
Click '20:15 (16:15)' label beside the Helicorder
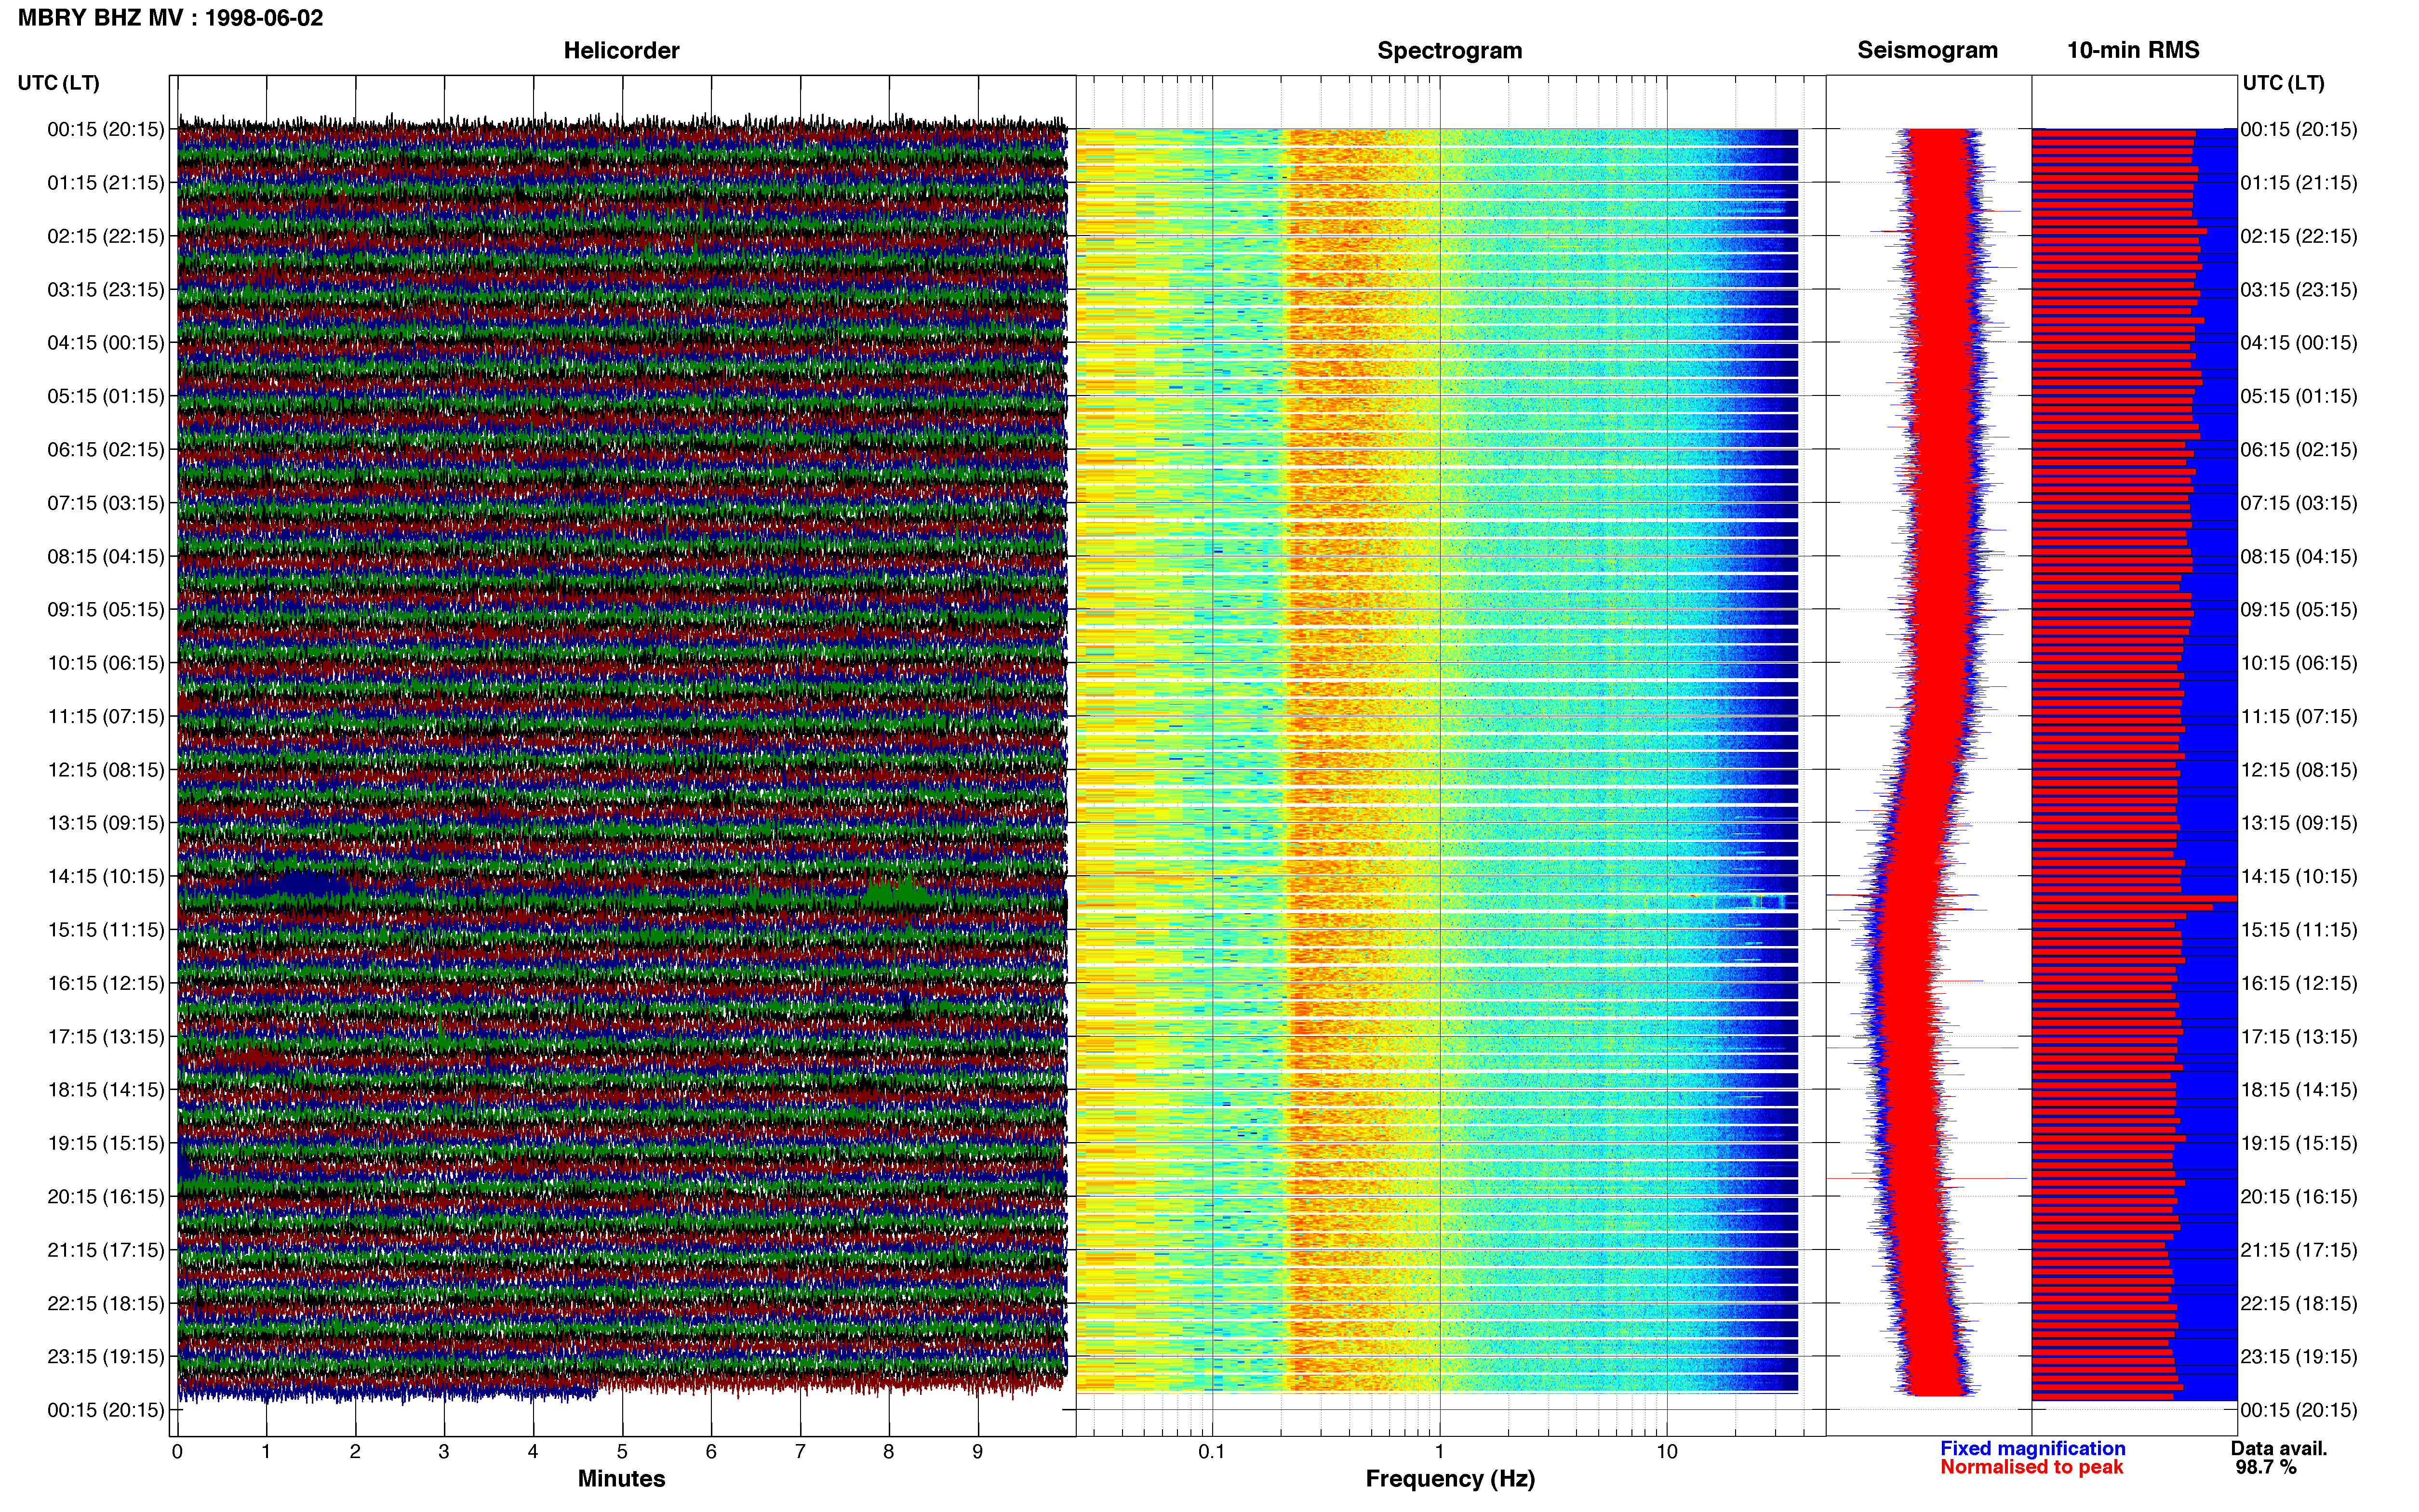pyautogui.click(x=106, y=1197)
